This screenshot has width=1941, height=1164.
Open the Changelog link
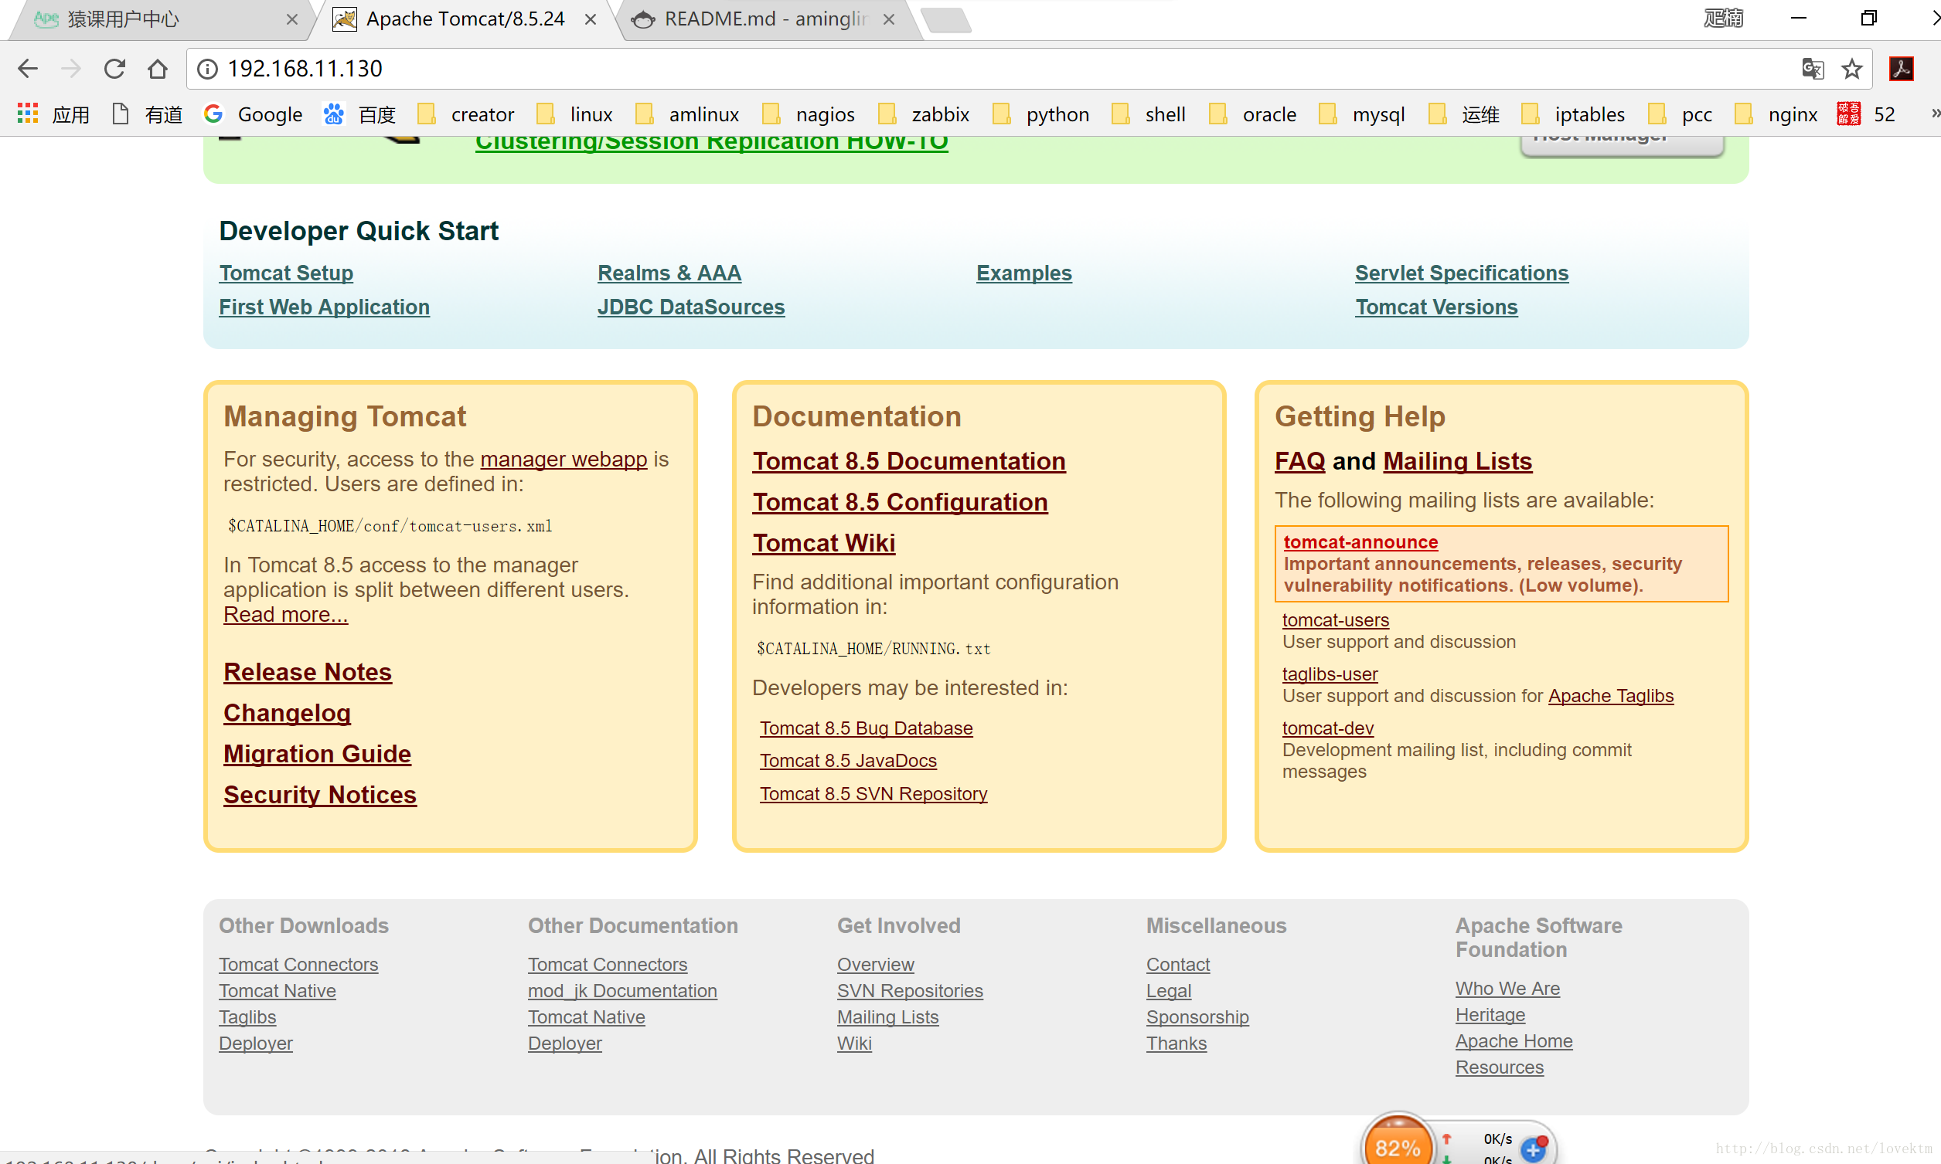coord(288,713)
